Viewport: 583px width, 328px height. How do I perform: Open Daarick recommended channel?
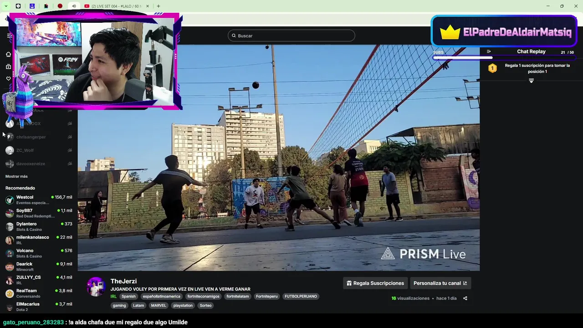click(39, 266)
